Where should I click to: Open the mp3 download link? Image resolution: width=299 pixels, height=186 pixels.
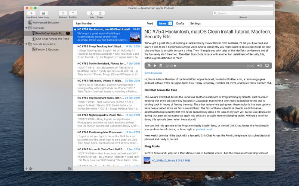click(x=153, y=73)
